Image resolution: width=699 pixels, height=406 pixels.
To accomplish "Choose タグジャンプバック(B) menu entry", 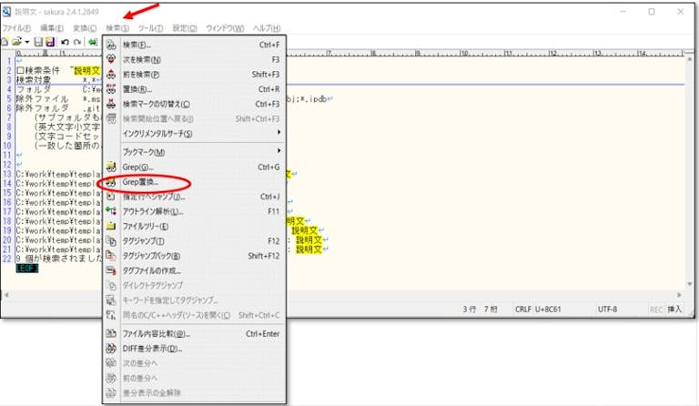I will point(195,256).
